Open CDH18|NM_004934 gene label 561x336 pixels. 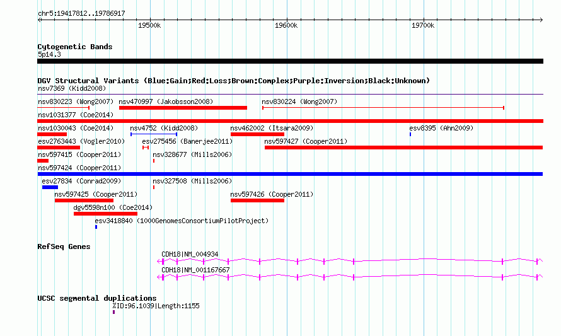[190, 254]
